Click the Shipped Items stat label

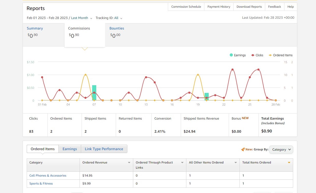pos(95,119)
